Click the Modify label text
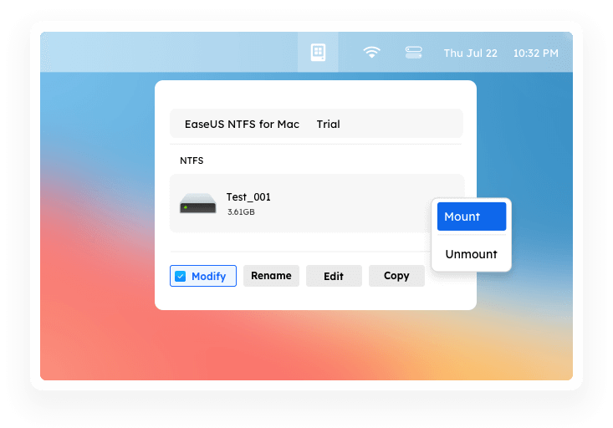The width and height of the screenshot is (613, 428). [x=208, y=276]
